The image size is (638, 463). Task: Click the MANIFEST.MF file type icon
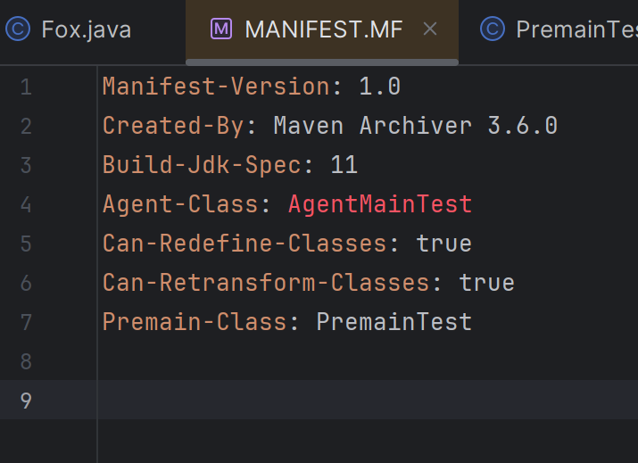tap(220, 29)
